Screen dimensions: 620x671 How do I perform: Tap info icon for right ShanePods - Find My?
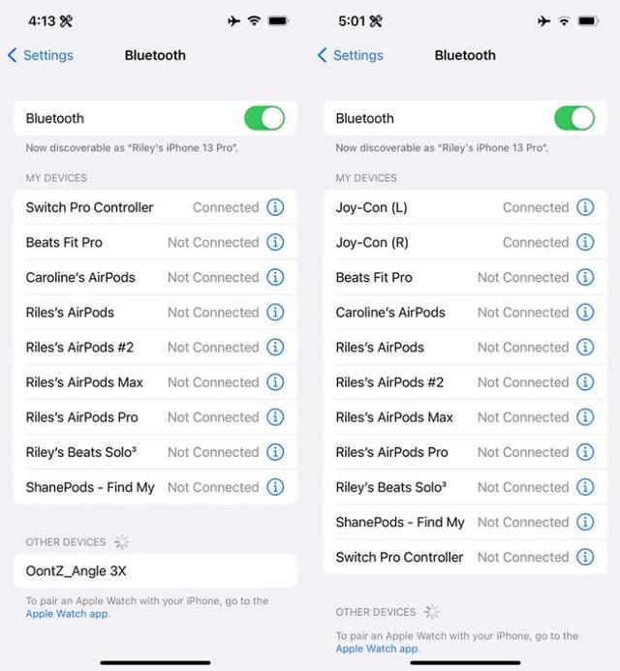(x=585, y=522)
